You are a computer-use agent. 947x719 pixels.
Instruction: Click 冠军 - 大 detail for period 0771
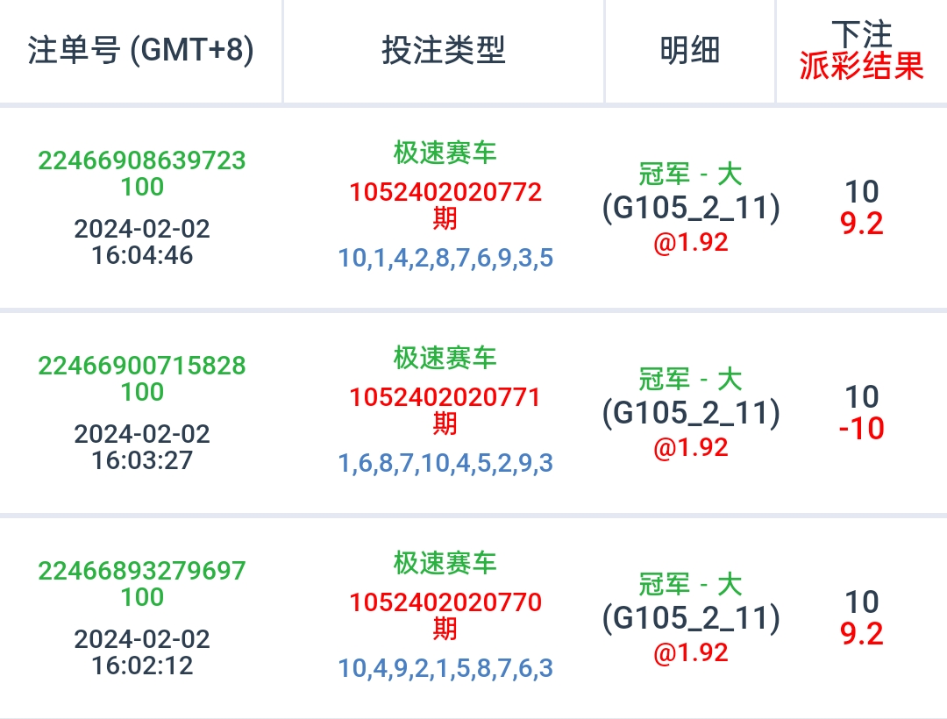(x=690, y=380)
